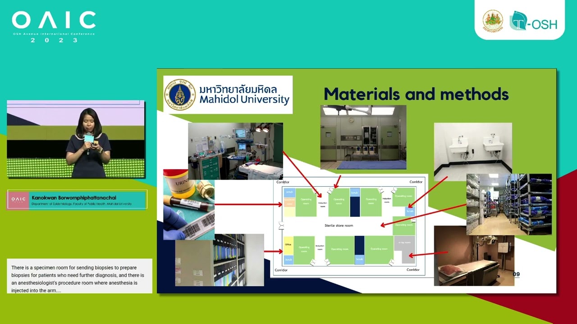Click the small OAIC badge on speaker nameplate

click(x=18, y=199)
